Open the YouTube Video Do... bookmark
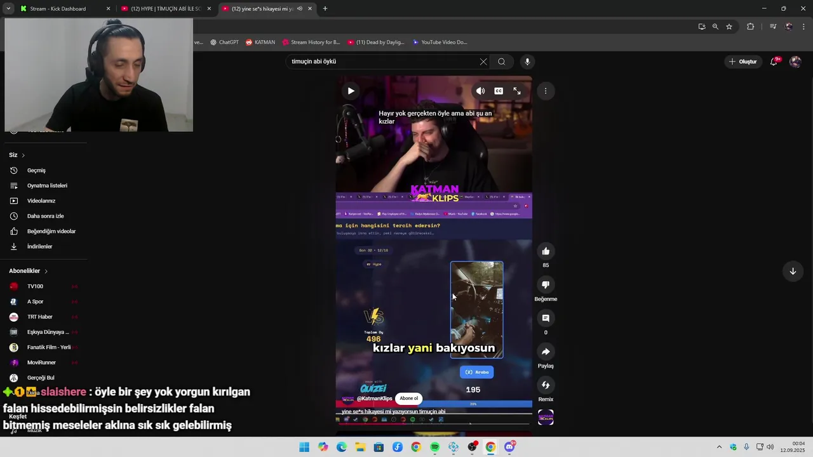The image size is (813, 457). coord(440,43)
